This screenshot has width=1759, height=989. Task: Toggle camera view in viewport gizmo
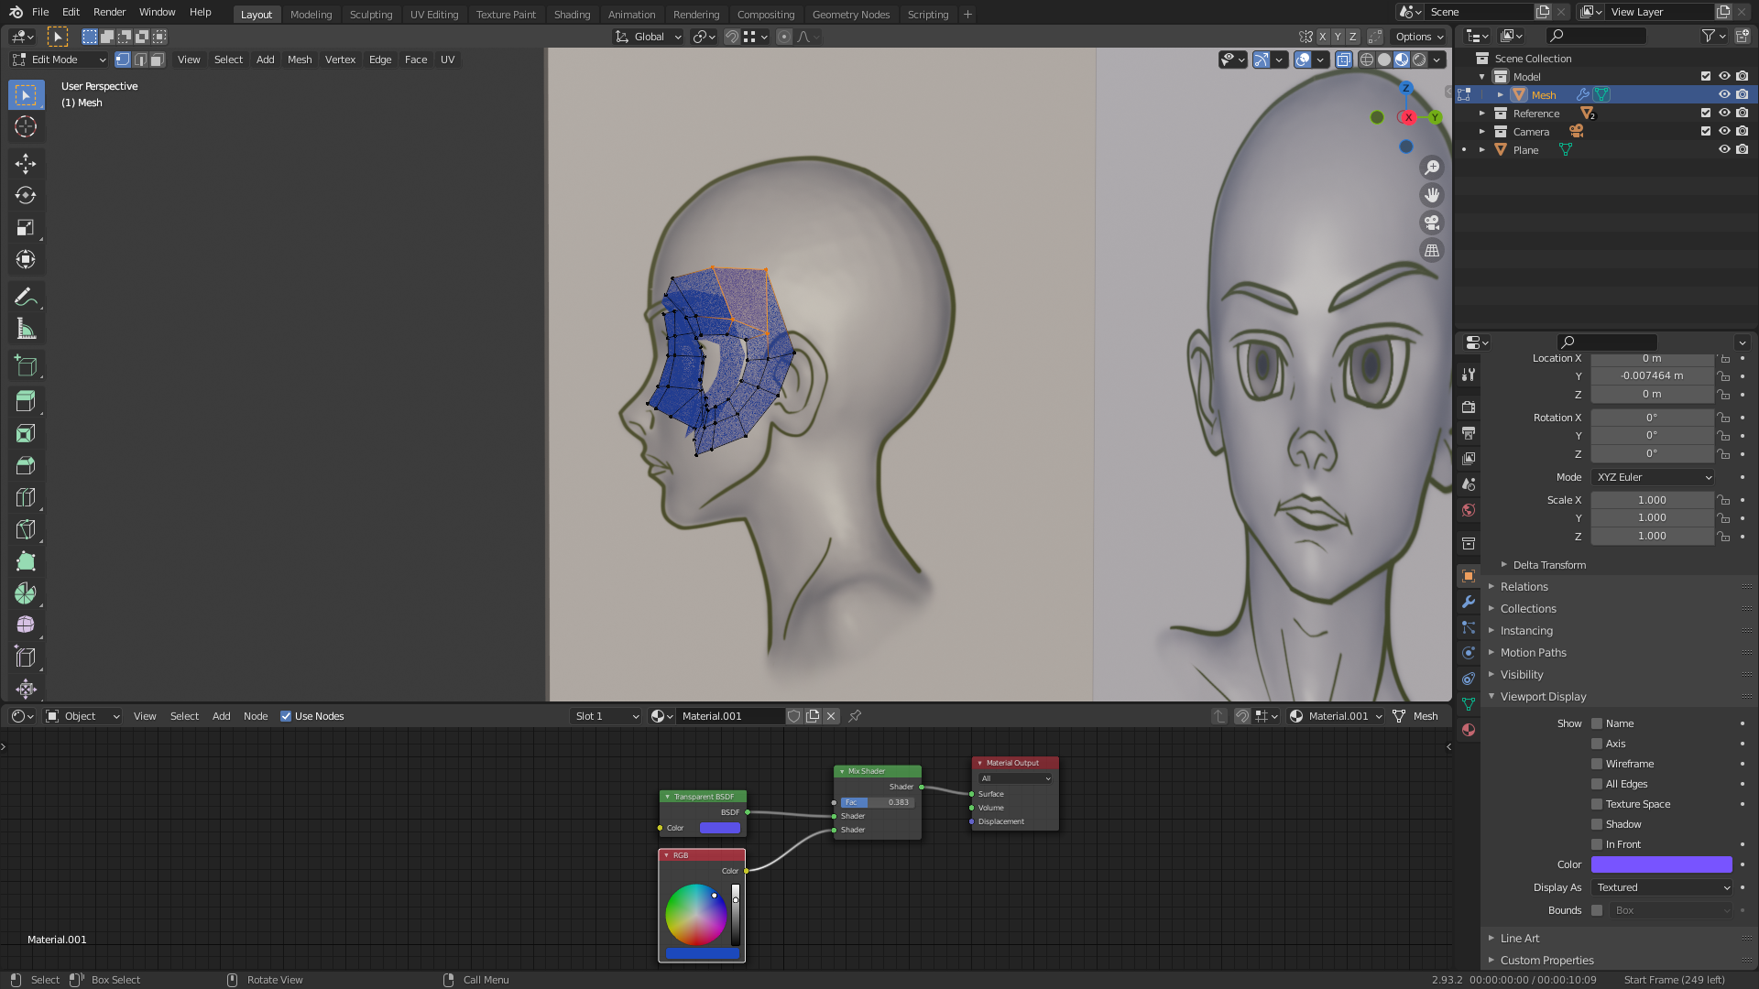pos(1432,223)
